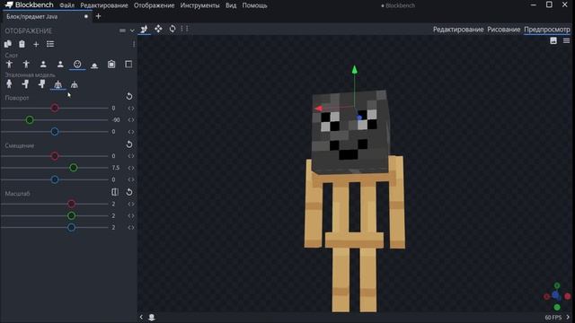Click the orientation gizmo in viewport corner
Viewport: 575px width, 323px height.
pos(557,296)
